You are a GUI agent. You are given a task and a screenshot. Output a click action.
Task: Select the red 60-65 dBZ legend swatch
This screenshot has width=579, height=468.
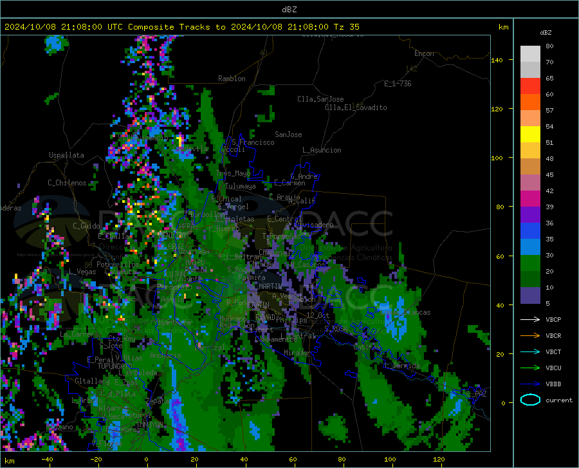click(530, 86)
